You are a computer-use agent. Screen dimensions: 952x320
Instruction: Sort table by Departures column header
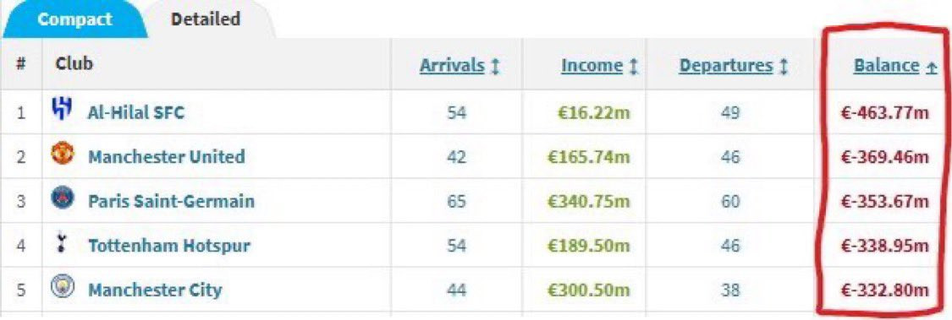click(726, 66)
